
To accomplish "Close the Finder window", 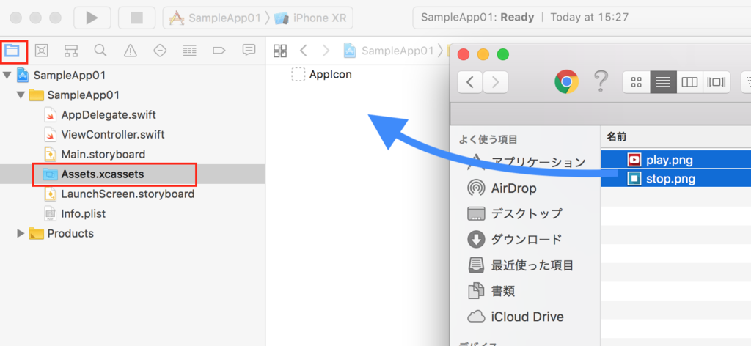I will (464, 54).
